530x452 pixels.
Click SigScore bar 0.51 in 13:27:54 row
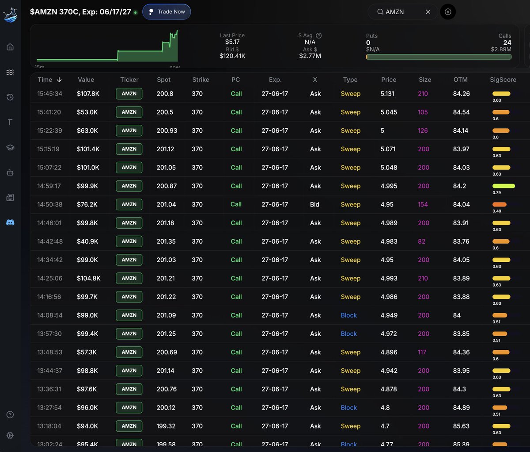click(x=500, y=408)
